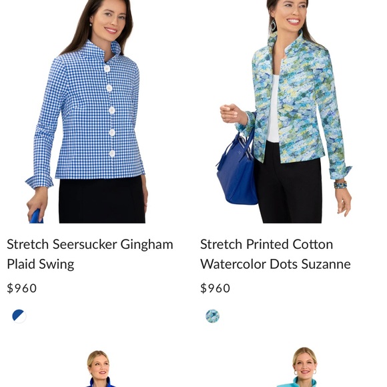Viewport: 387px width, 387px height.
Task: Click the words "Plaid Swing" in product title
Action: [41, 264]
